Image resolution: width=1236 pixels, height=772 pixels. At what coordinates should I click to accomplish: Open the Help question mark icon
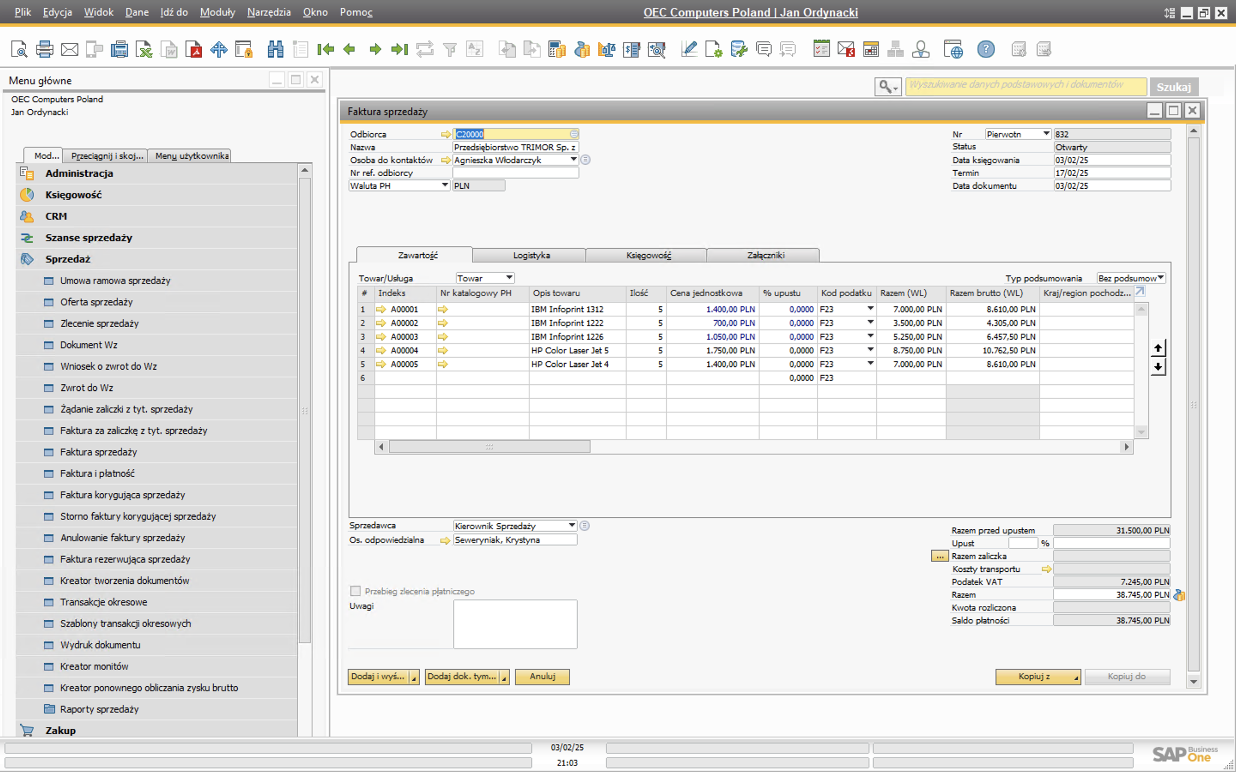point(986,49)
